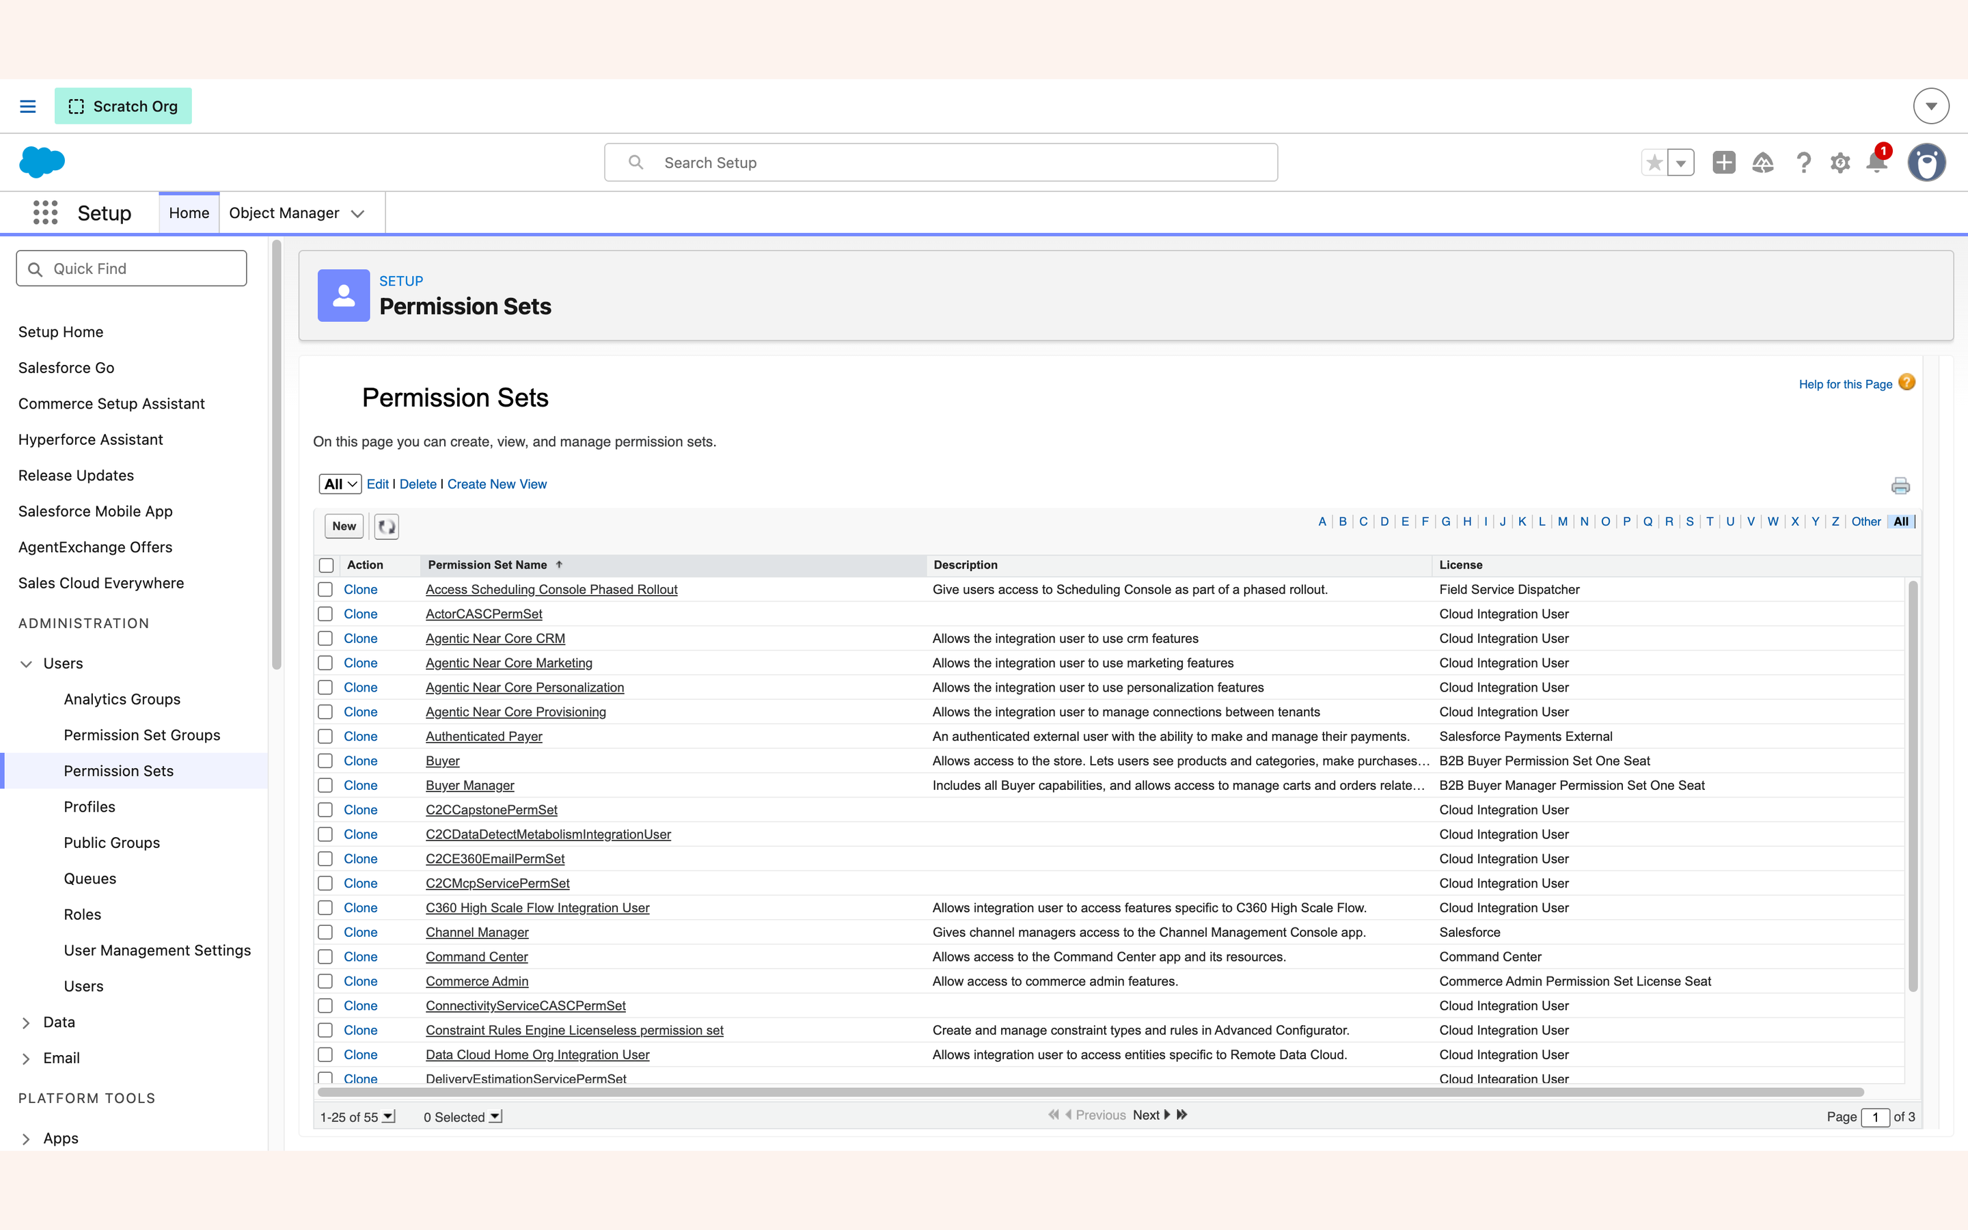Open Profiles in the sidebar
This screenshot has height=1230, width=1968.
(90, 807)
